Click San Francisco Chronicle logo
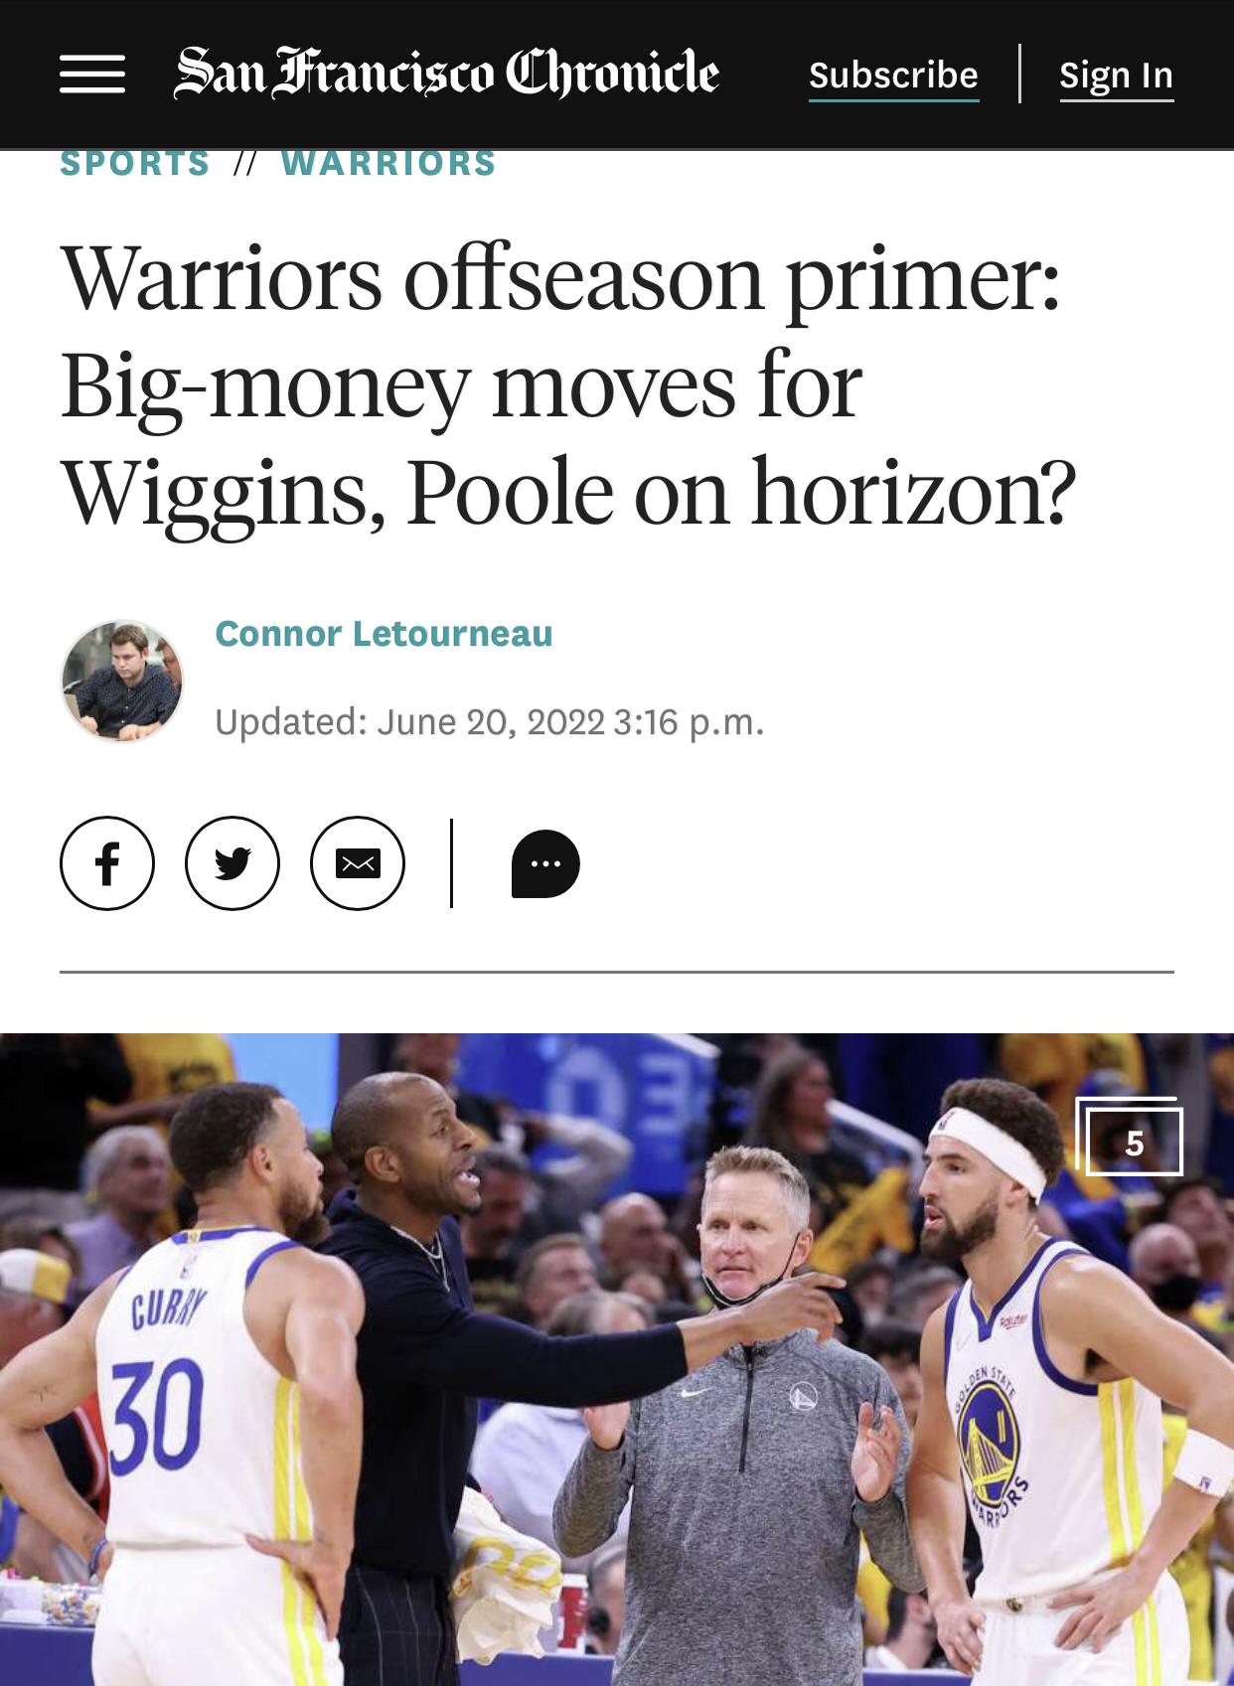This screenshot has width=1234, height=1686. (446, 74)
